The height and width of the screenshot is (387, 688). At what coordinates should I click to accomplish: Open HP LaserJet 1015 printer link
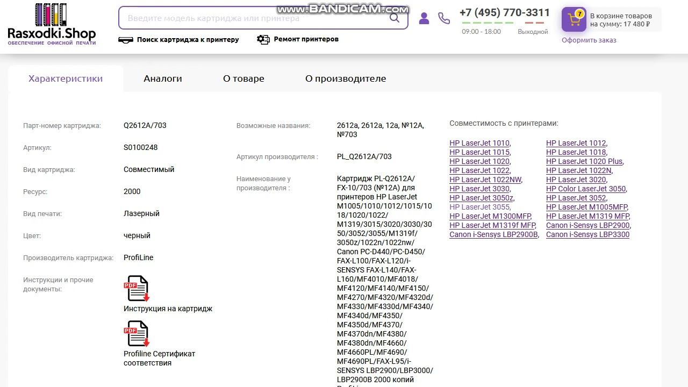click(x=479, y=152)
